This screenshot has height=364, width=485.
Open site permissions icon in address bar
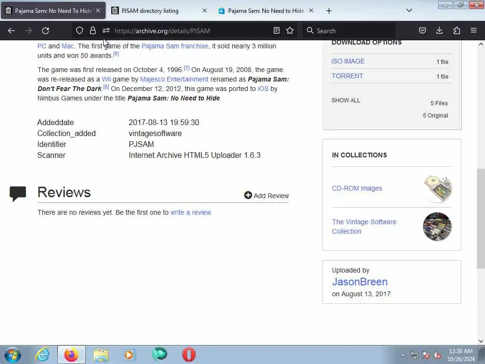click(106, 30)
